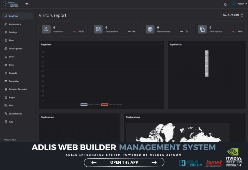Click the NVIDIA Inception Program logo
Screen dimensions: 248x170
(234, 157)
